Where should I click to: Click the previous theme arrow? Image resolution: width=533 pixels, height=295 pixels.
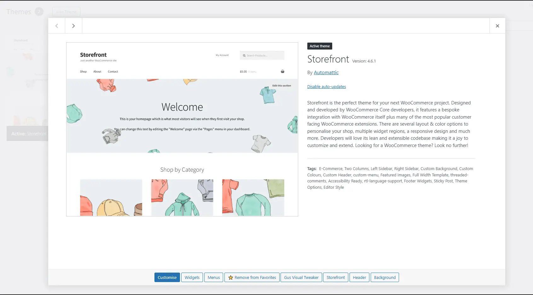click(x=57, y=26)
